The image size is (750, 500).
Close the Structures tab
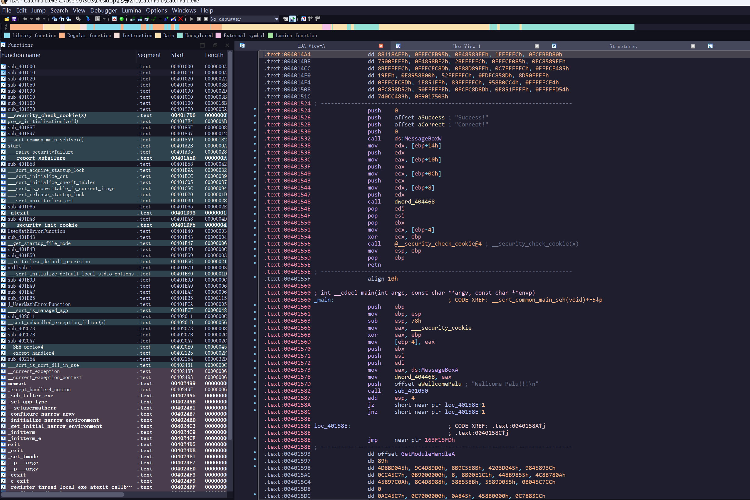(x=693, y=46)
